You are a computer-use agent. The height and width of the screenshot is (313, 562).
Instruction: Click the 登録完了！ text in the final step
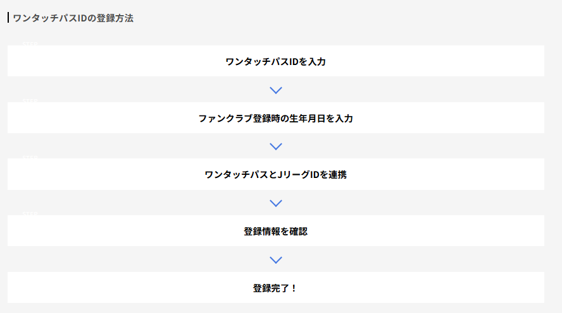275,288
